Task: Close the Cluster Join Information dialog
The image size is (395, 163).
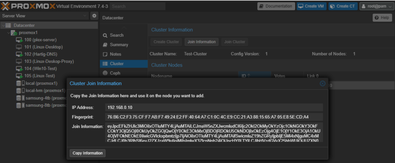Action: (322, 84)
